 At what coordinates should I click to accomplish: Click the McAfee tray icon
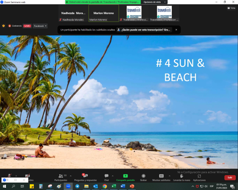click(x=197, y=186)
